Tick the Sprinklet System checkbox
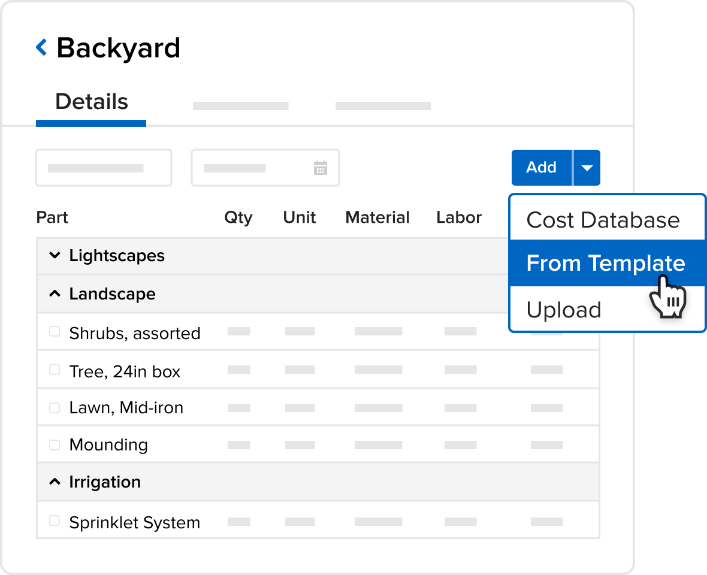The width and height of the screenshot is (707, 575). 55,521
